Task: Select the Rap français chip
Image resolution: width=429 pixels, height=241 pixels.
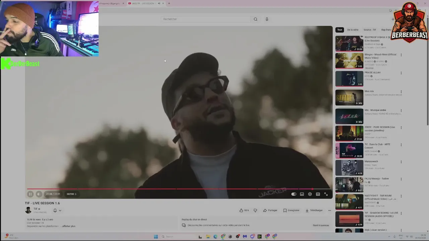Action: click(386, 30)
